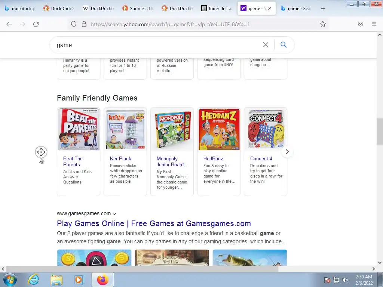Switch to the duckduckgo Bing tab
The height and width of the screenshot is (287, 383).
point(20,9)
